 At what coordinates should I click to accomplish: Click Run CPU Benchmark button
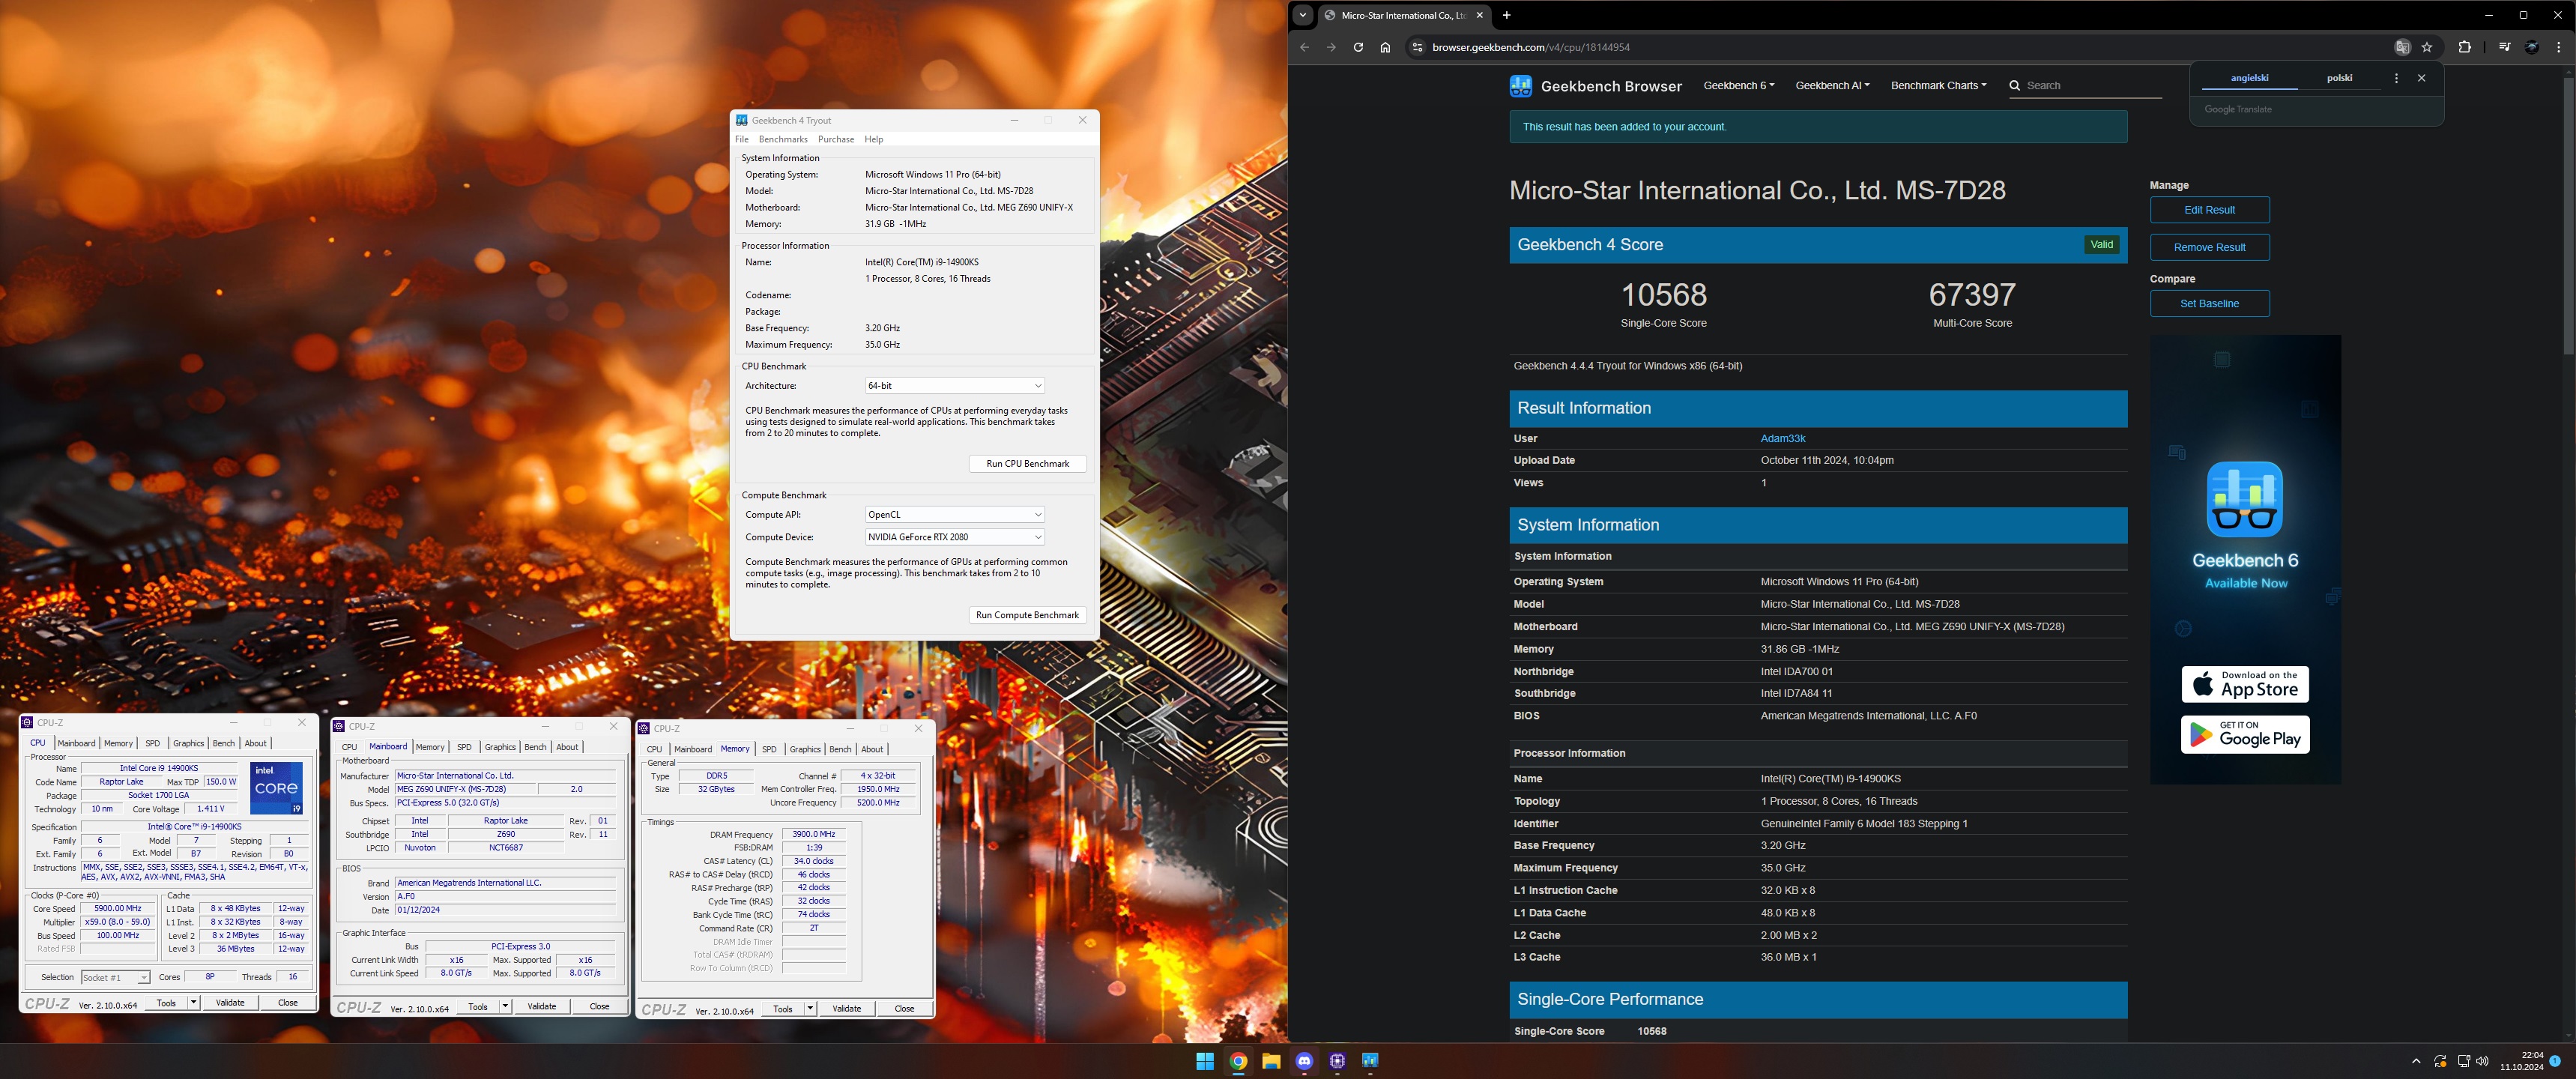pyautogui.click(x=1027, y=464)
